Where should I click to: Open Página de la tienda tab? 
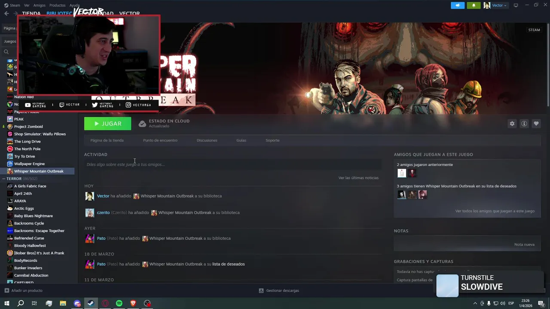click(x=107, y=140)
